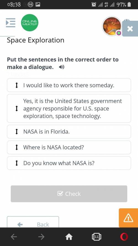
Task: Open the user profile avatar
Action: tap(112, 26)
